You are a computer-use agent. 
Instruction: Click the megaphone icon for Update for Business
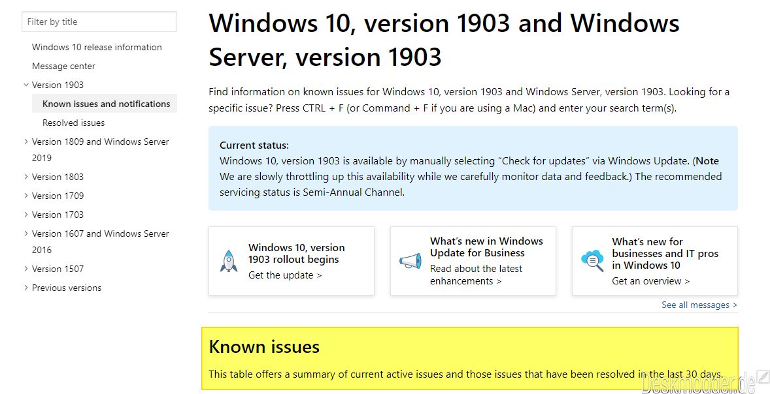point(410,261)
